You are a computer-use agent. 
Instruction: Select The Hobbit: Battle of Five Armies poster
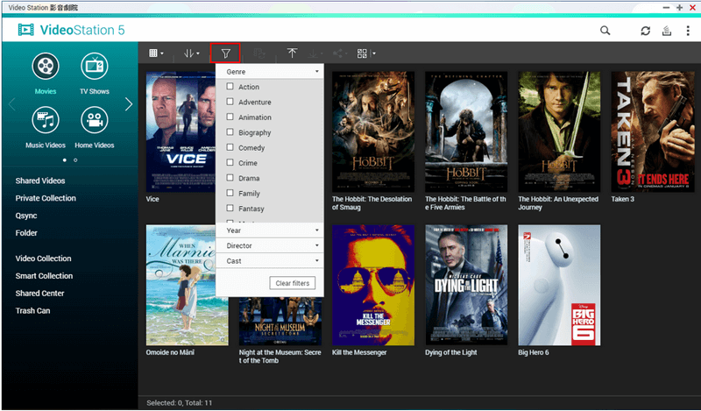[466, 131]
